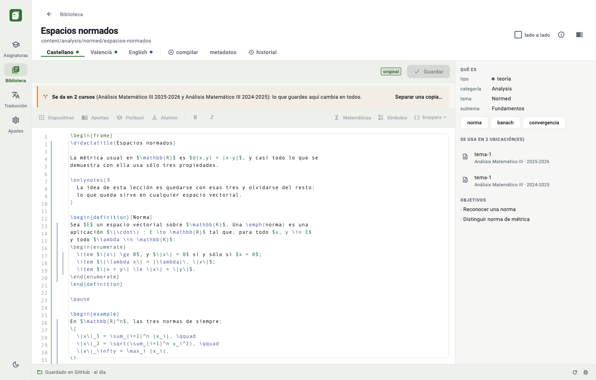Switch to the English tab
The height and width of the screenshot is (380, 596).
141,52
